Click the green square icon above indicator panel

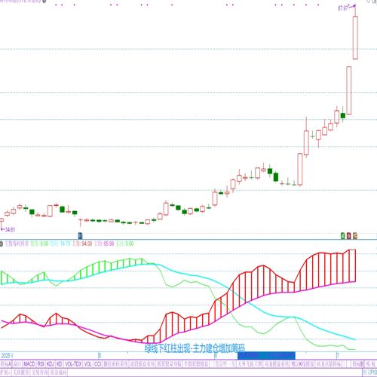(343, 235)
